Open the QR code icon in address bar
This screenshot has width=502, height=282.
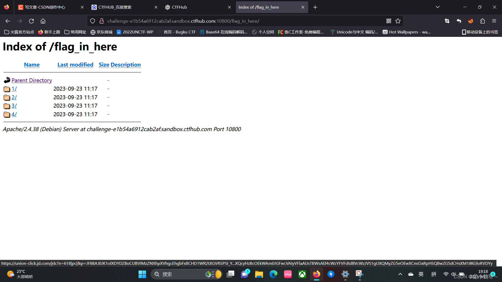click(x=389, y=21)
